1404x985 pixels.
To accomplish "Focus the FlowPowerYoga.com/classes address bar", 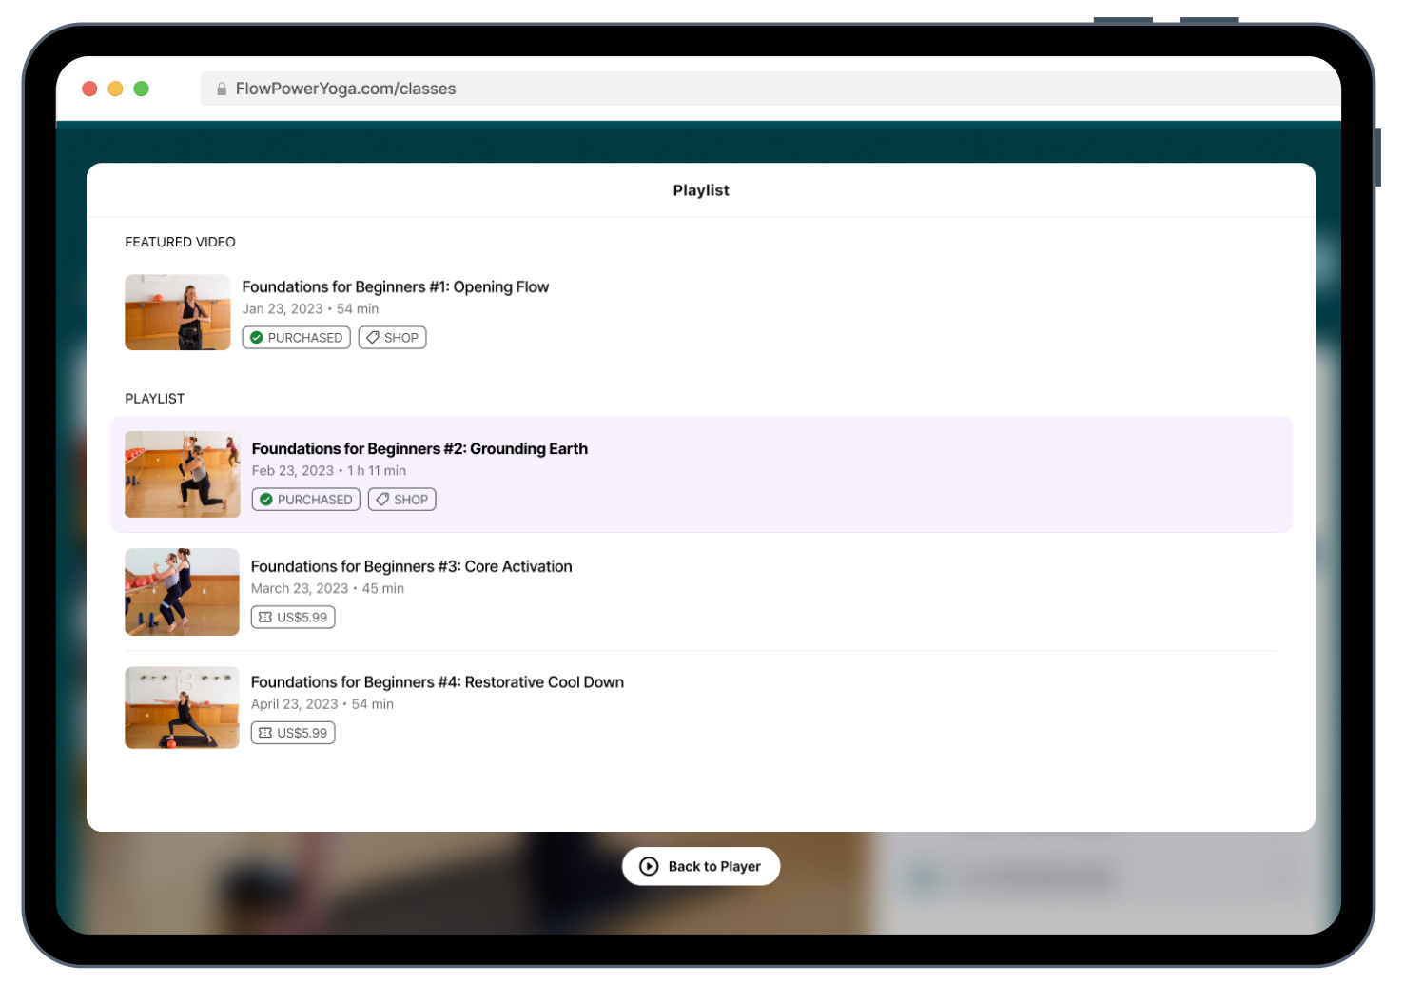I will [x=666, y=89].
